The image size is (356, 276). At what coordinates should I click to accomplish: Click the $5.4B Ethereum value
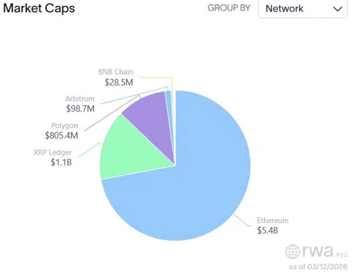(267, 230)
